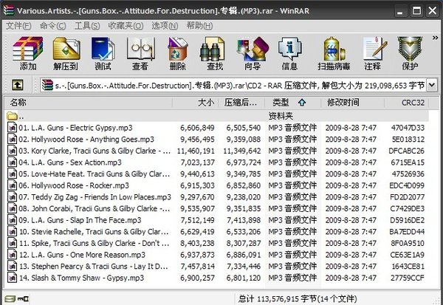Viewport: 443px width, 305px height.
Task: Go up one folder level button
Action: point(17,85)
